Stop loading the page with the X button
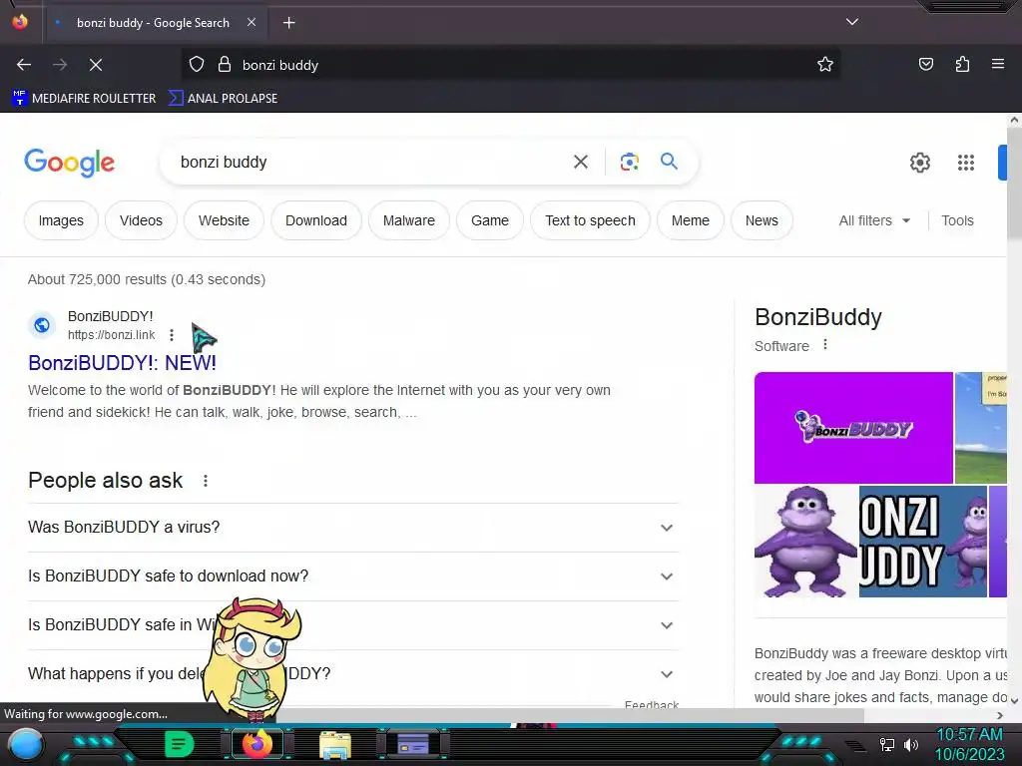The height and width of the screenshot is (766, 1022). tap(96, 65)
